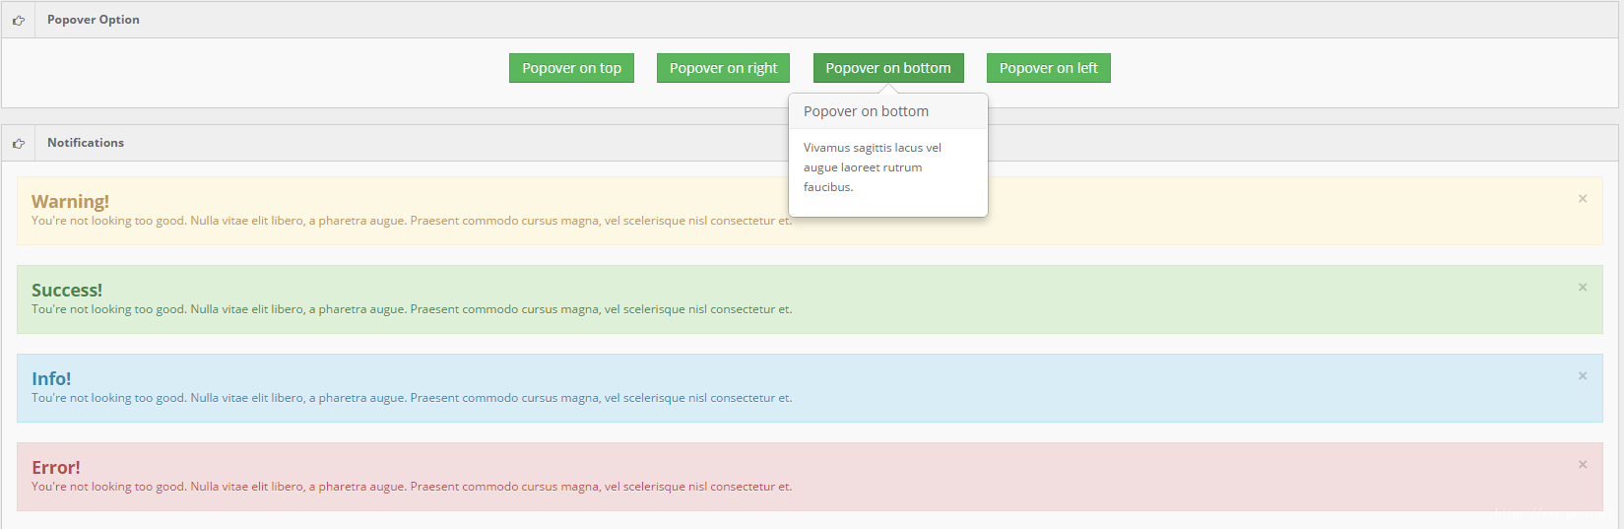1624x529 pixels.
Task: Click the popover title 'Popover on bottom'
Action: point(866,111)
